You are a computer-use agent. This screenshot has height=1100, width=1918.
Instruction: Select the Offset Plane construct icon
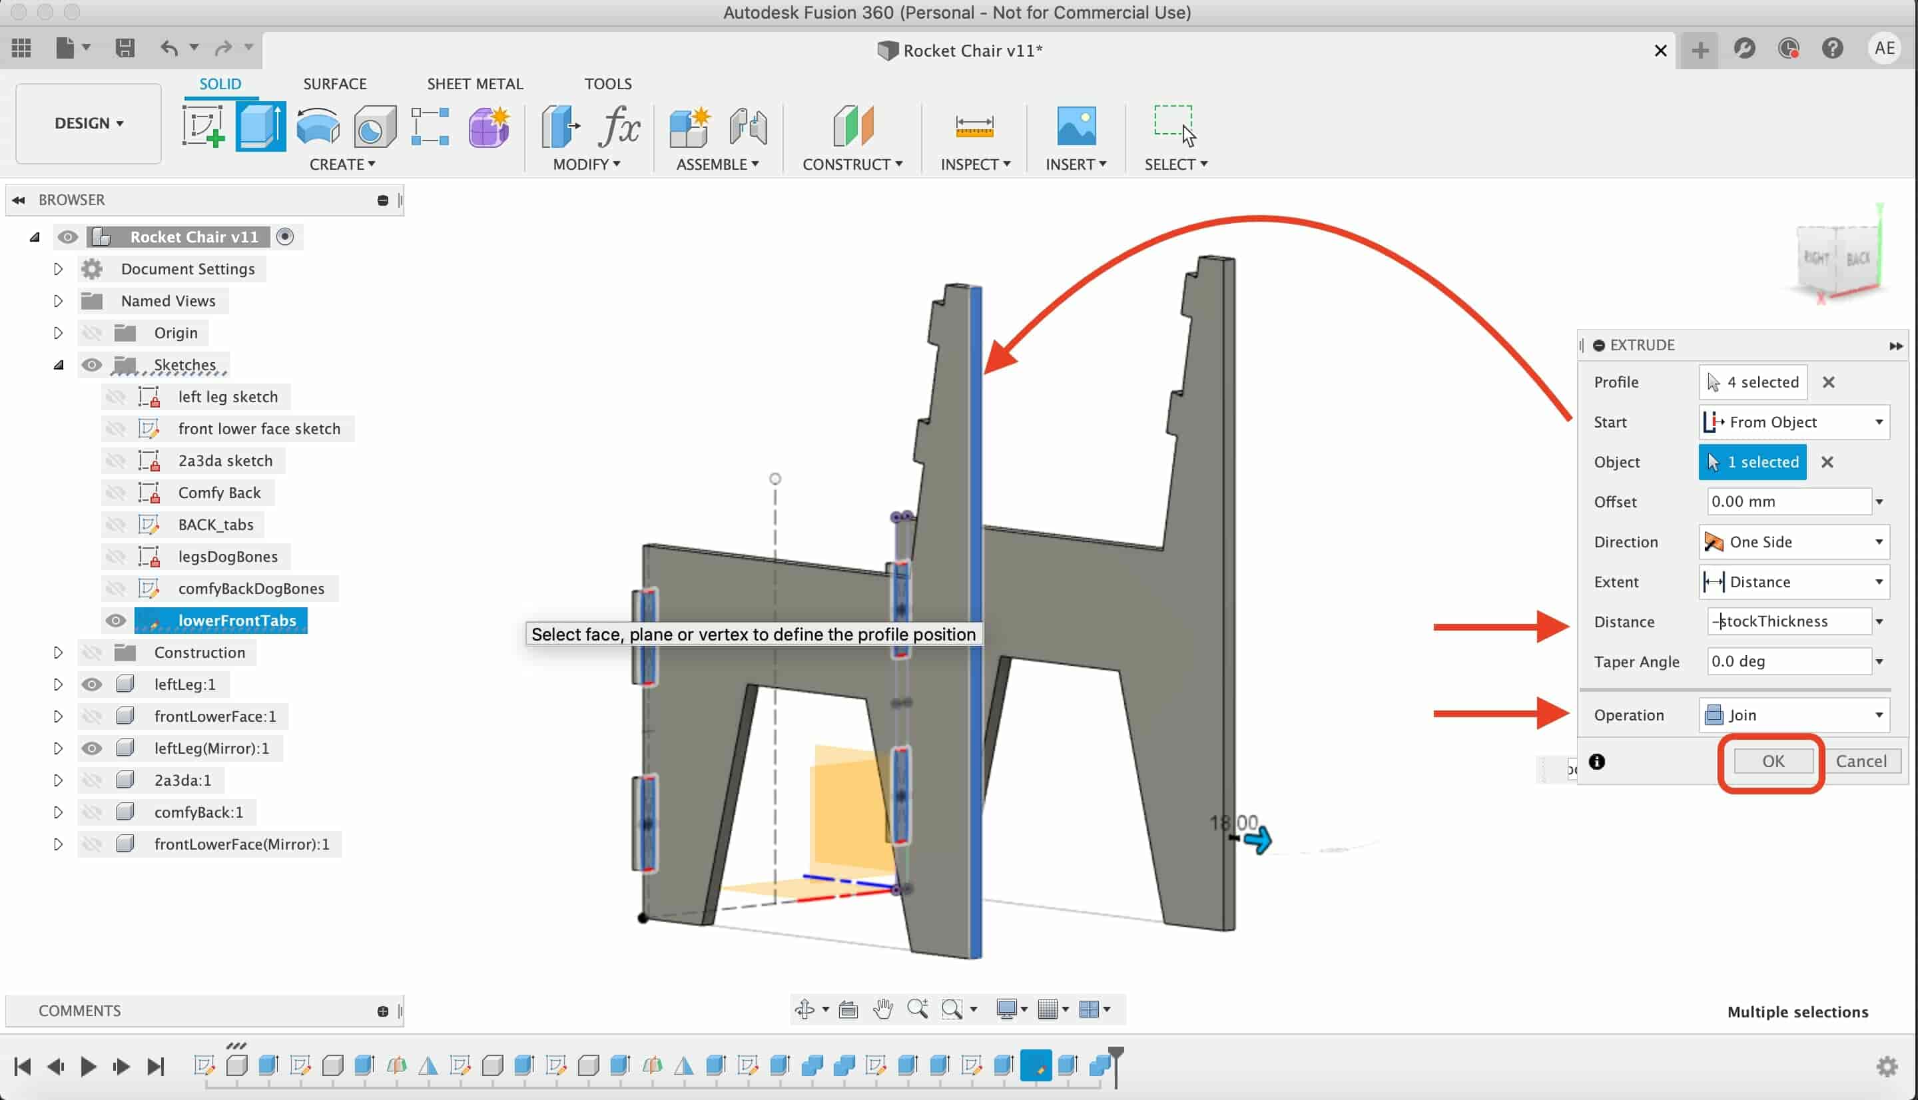(x=853, y=126)
